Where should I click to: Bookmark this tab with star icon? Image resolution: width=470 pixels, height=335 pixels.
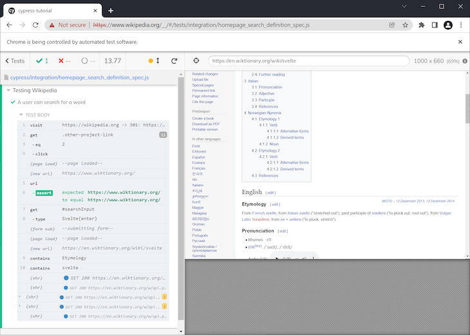405,25
